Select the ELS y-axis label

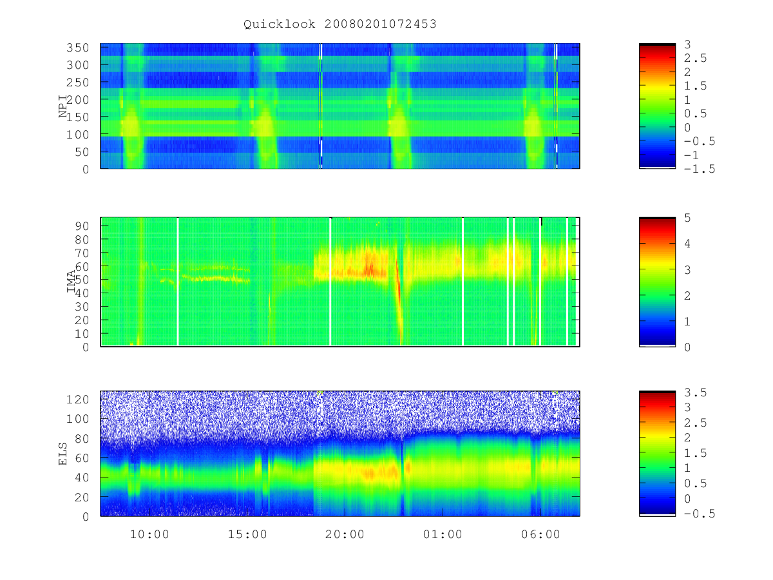[63, 454]
